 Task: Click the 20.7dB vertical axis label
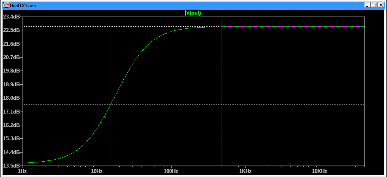pyautogui.click(x=11, y=58)
